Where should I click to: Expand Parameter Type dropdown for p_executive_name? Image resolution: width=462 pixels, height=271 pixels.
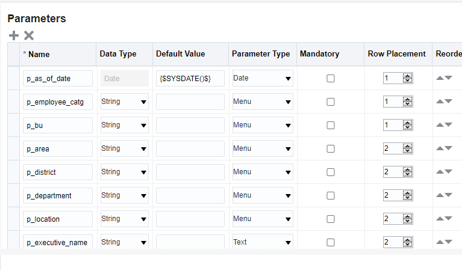263,242
